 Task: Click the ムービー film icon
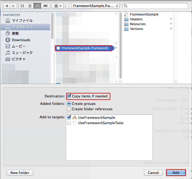[8, 46]
